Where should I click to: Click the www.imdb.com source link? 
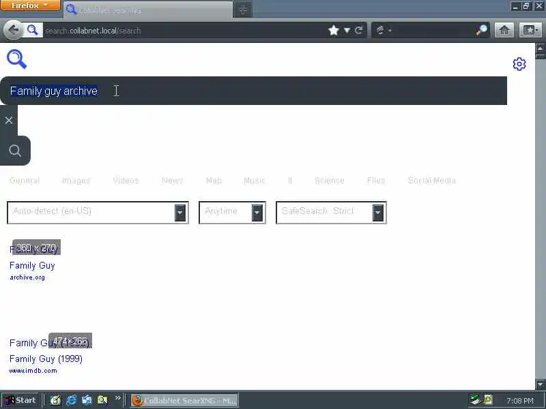point(33,371)
